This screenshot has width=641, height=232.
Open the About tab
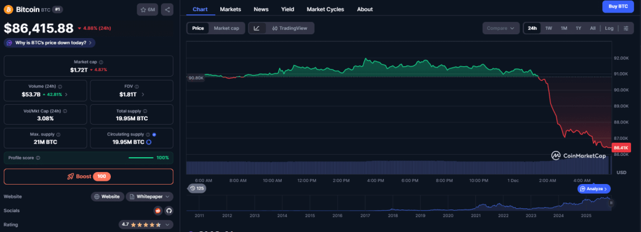365,9
